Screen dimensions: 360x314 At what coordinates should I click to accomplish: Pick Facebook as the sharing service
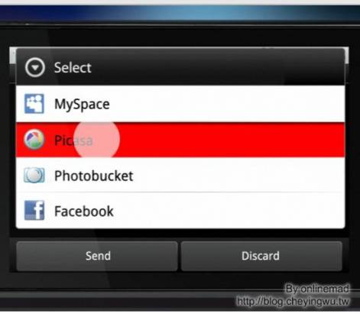click(x=180, y=211)
